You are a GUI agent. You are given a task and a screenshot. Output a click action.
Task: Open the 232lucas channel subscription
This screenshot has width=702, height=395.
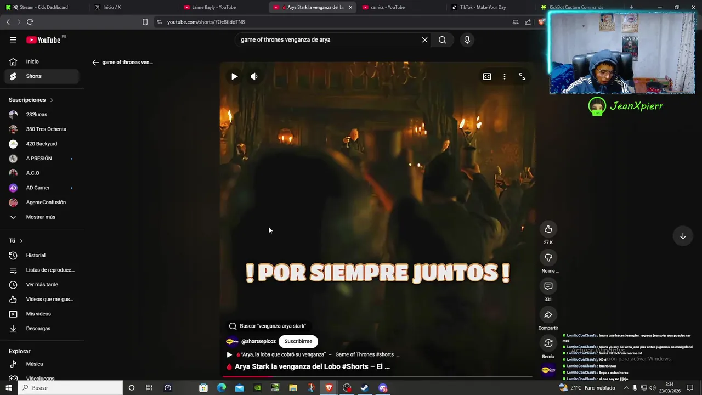42,115
